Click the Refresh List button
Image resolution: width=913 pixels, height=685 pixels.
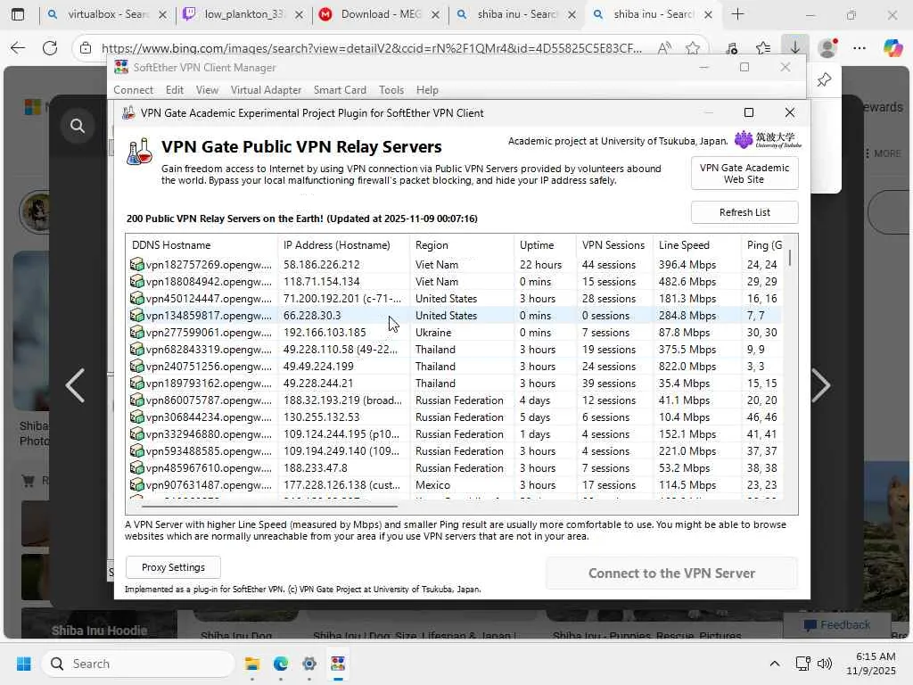744,212
